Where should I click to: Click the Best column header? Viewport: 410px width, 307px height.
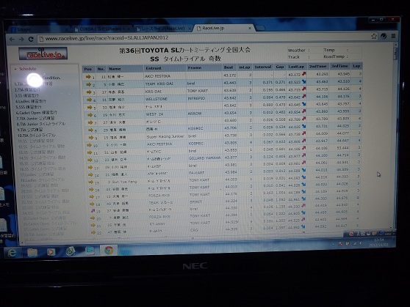[x=229, y=67]
